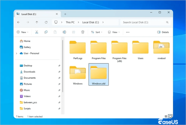Click the Search Local Disk (C:) field
This screenshot has width=186, height=125.
[146, 22]
